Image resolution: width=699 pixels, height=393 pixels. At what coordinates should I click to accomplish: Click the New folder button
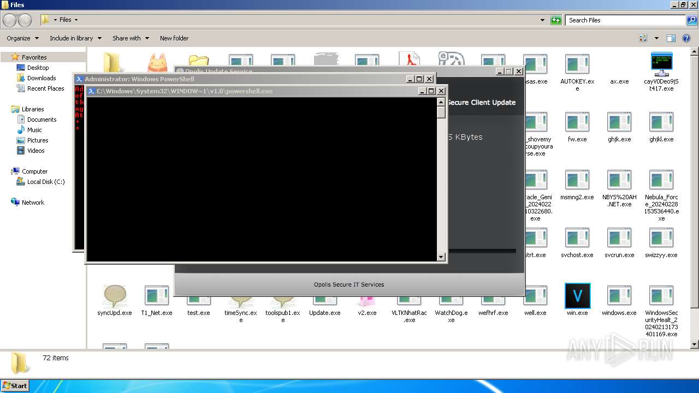click(x=174, y=38)
